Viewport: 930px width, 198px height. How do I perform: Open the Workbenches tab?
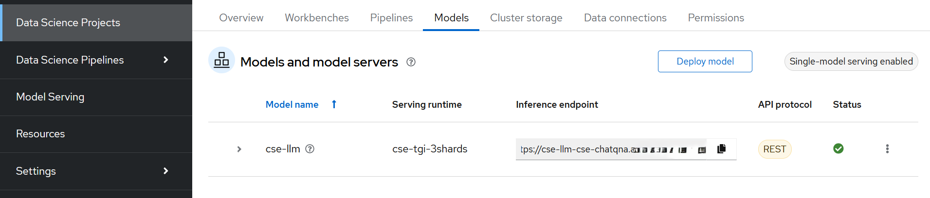(316, 18)
